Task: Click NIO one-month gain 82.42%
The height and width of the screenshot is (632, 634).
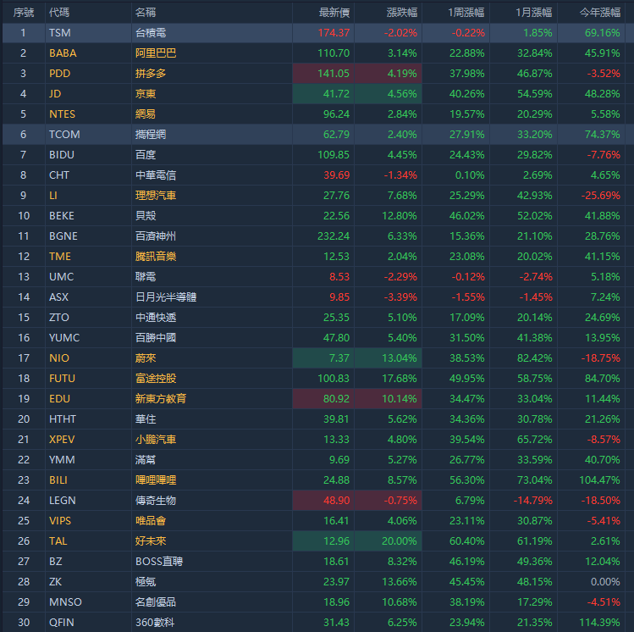Action: coord(534,358)
